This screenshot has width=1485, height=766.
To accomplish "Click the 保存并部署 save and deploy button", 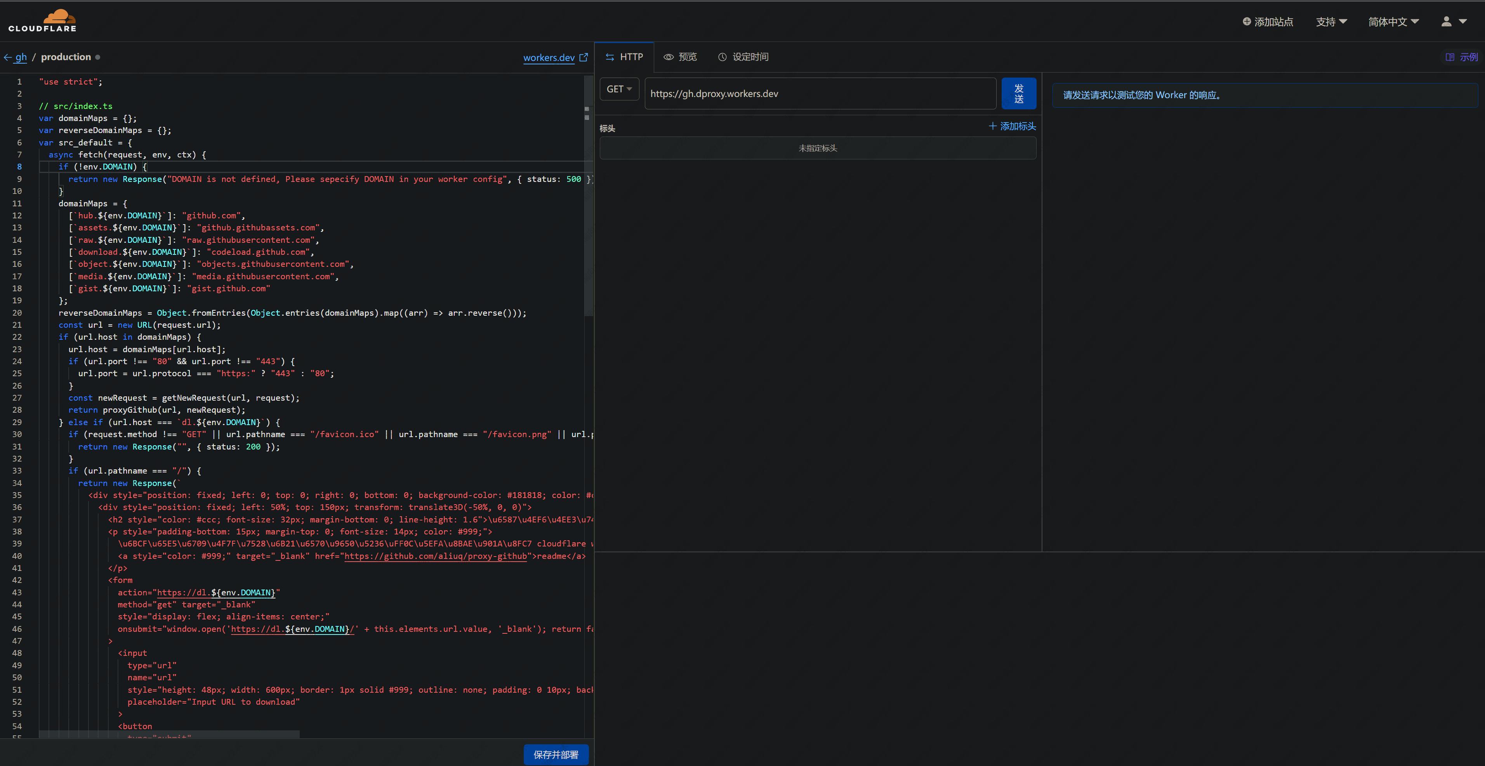I will click(x=556, y=754).
